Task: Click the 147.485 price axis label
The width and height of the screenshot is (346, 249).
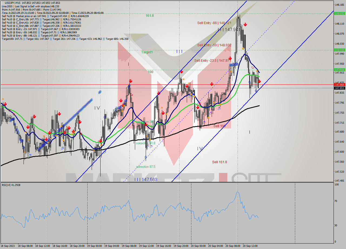Action: 340,181
